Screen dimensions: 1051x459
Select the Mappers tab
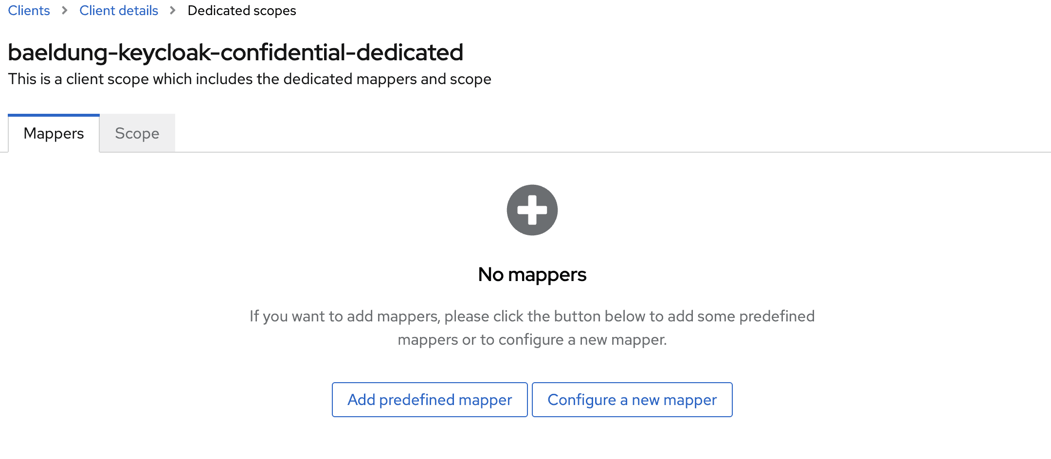[x=54, y=133]
